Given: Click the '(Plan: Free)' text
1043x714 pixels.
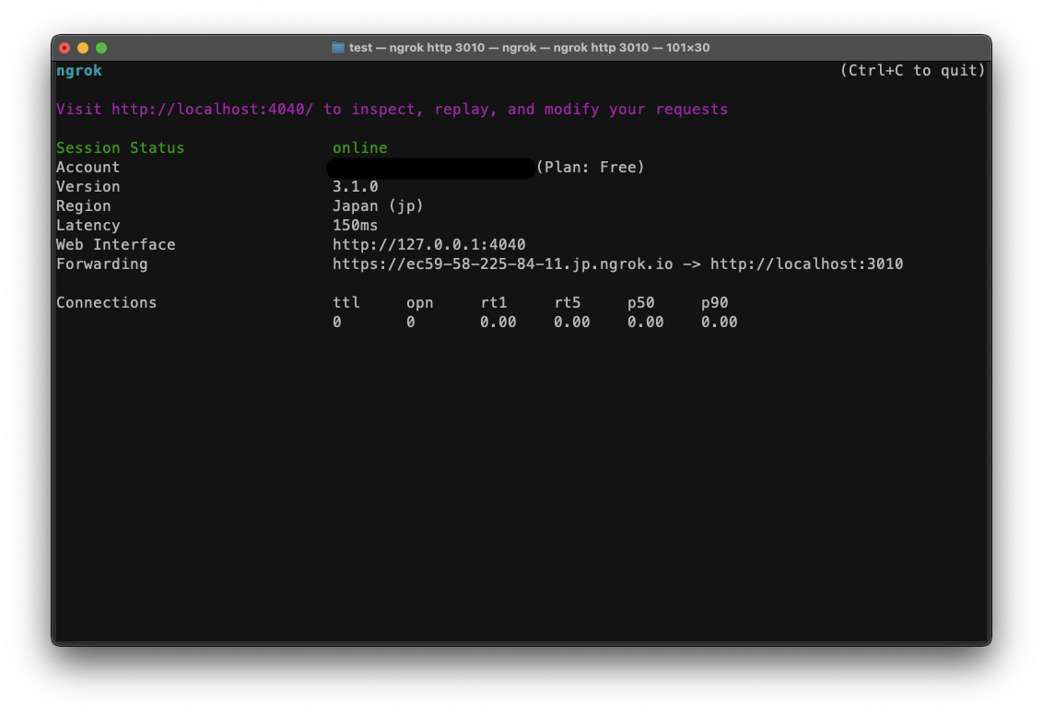Looking at the screenshot, I should click(x=590, y=167).
